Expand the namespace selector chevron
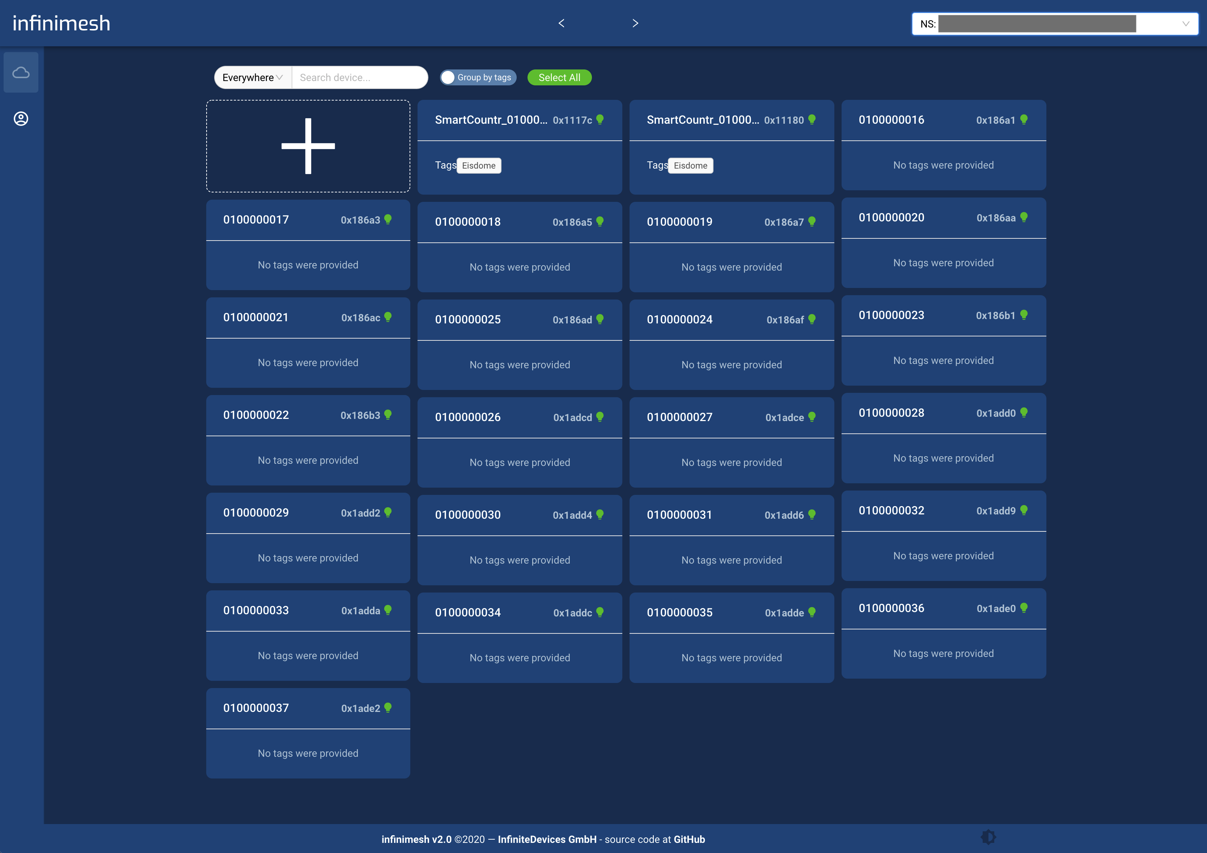The width and height of the screenshot is (1207, 853). pos(1186,24)
